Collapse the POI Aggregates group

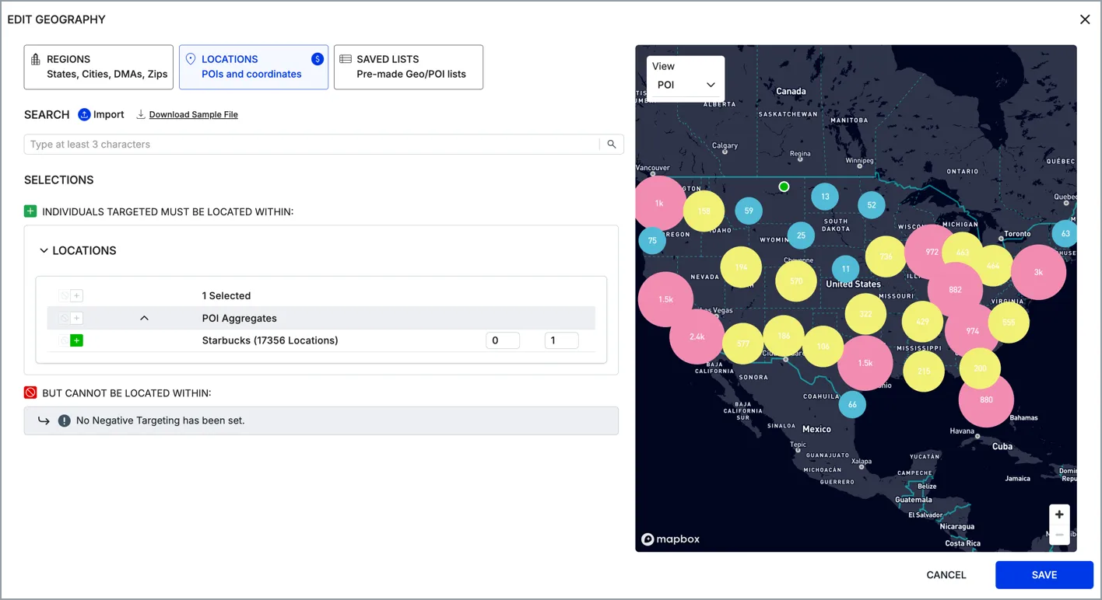(144, 318)
